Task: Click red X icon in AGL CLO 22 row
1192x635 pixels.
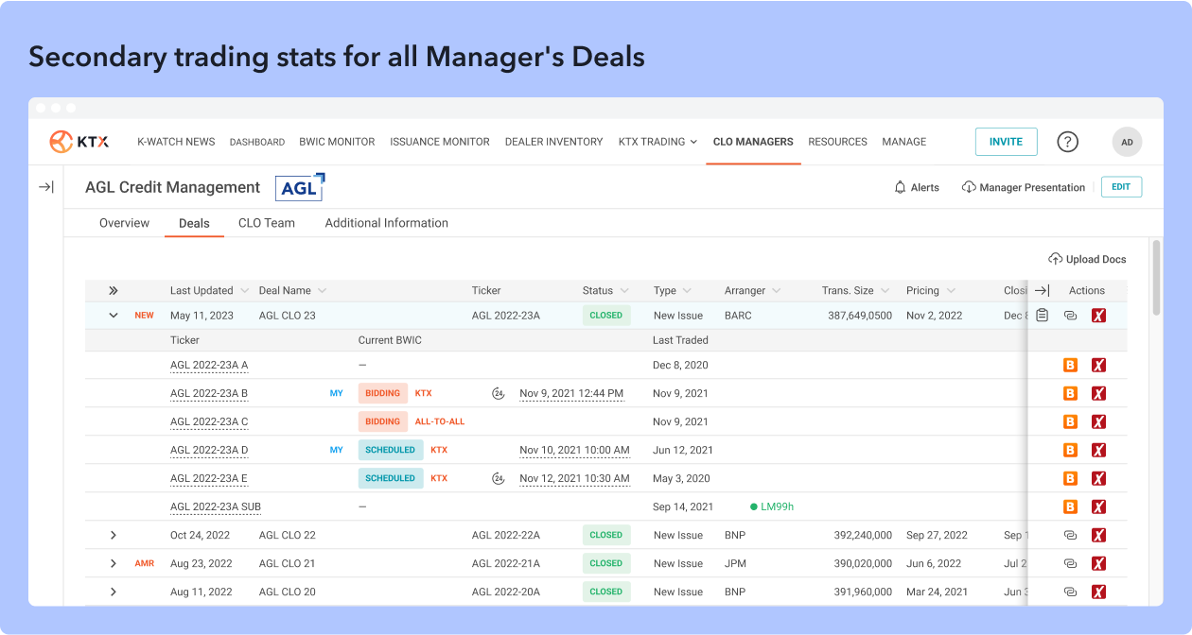Action: 1098,536
